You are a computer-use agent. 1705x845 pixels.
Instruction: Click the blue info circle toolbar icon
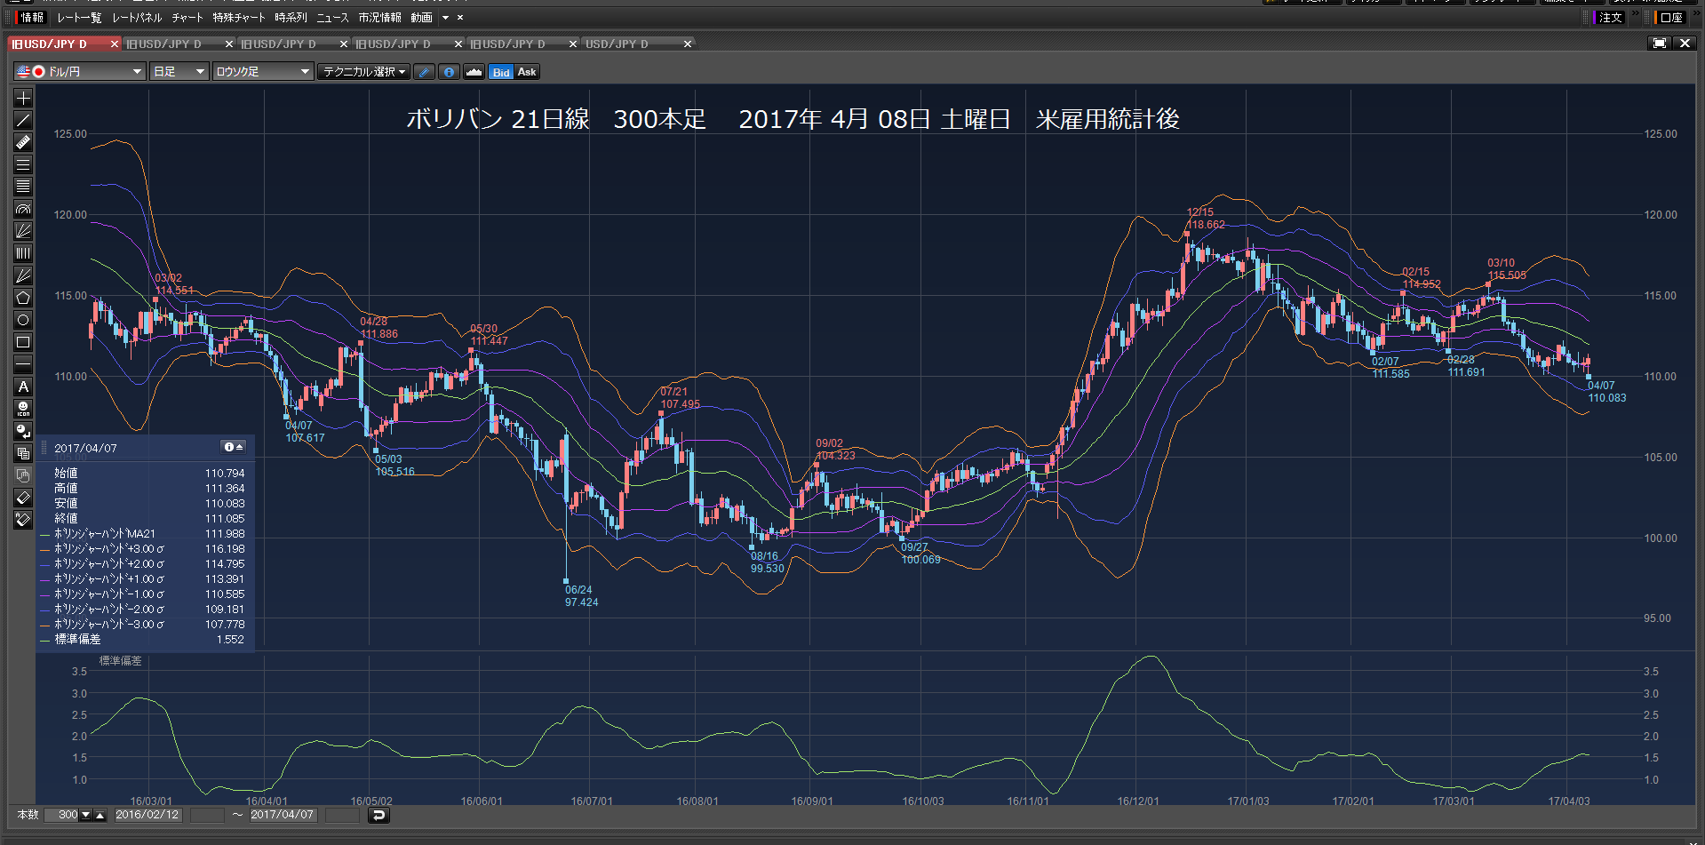450,72
